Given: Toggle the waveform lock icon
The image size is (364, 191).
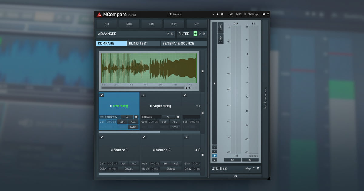Looking at the screenshot, I should click(x=186, y=88).
